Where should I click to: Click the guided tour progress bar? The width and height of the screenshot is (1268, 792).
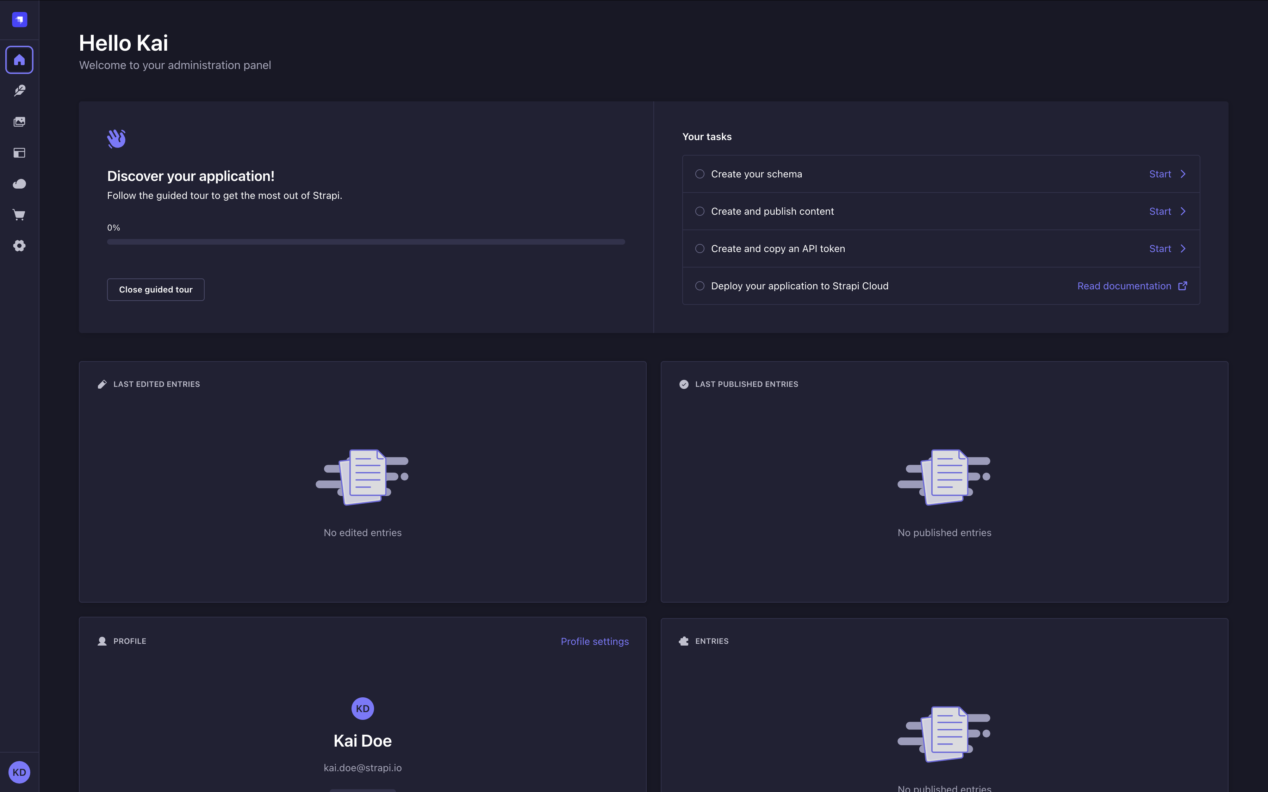point(365,241)
